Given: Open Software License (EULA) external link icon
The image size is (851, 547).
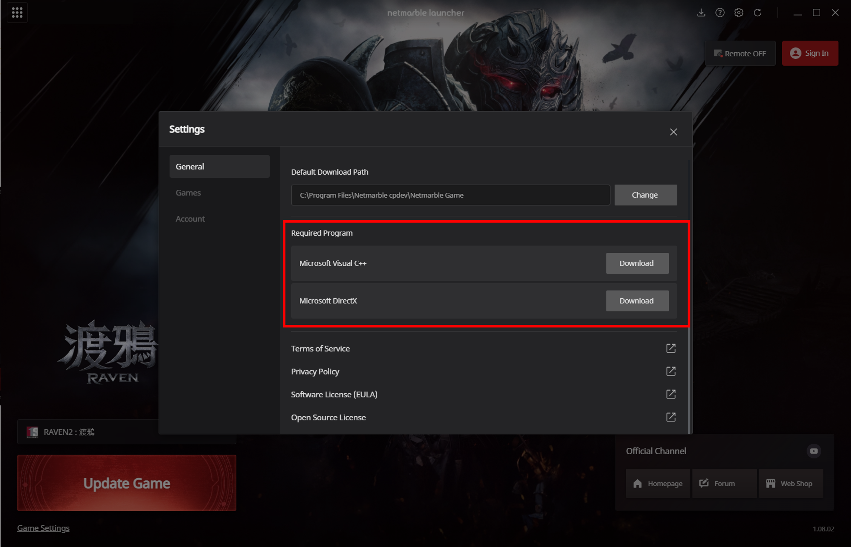Looking at the screenshot, I should click(x=671, y=394).
